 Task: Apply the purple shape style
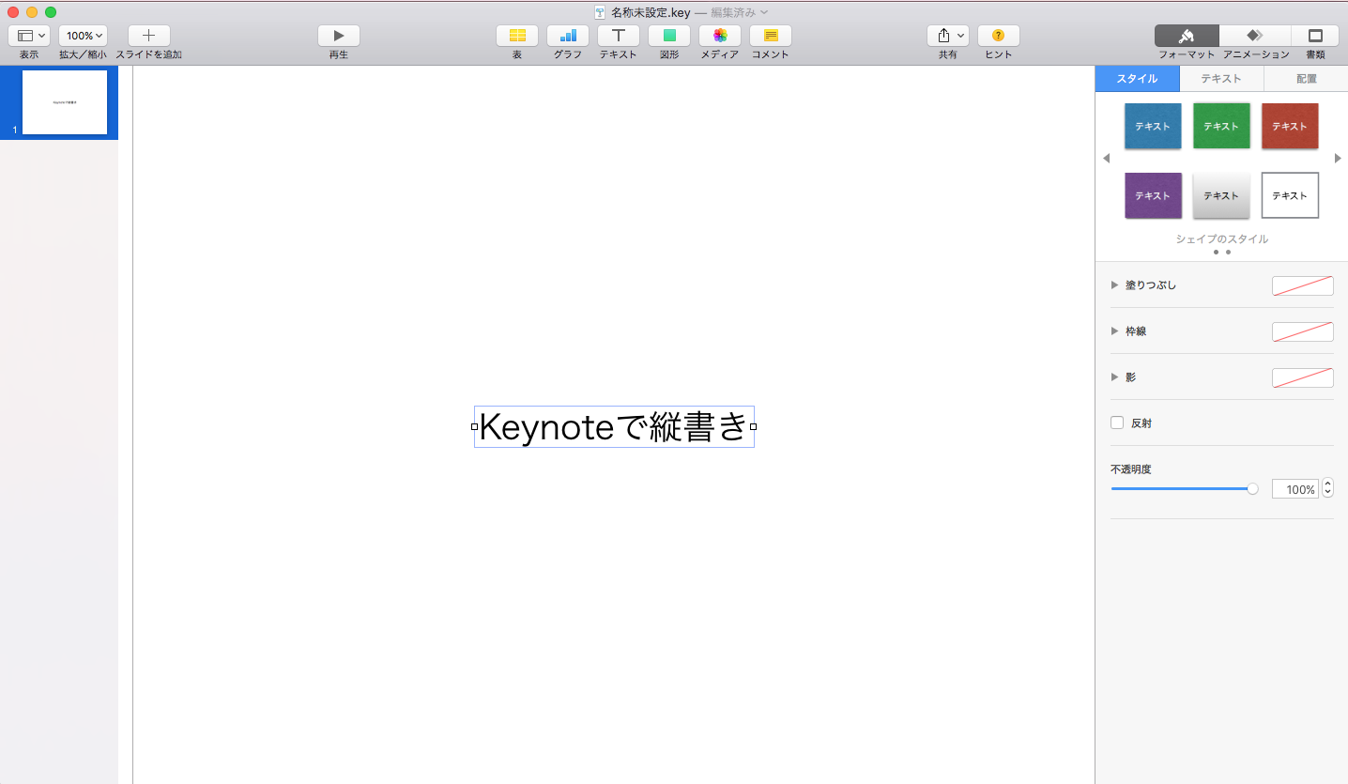point(1153,195)
